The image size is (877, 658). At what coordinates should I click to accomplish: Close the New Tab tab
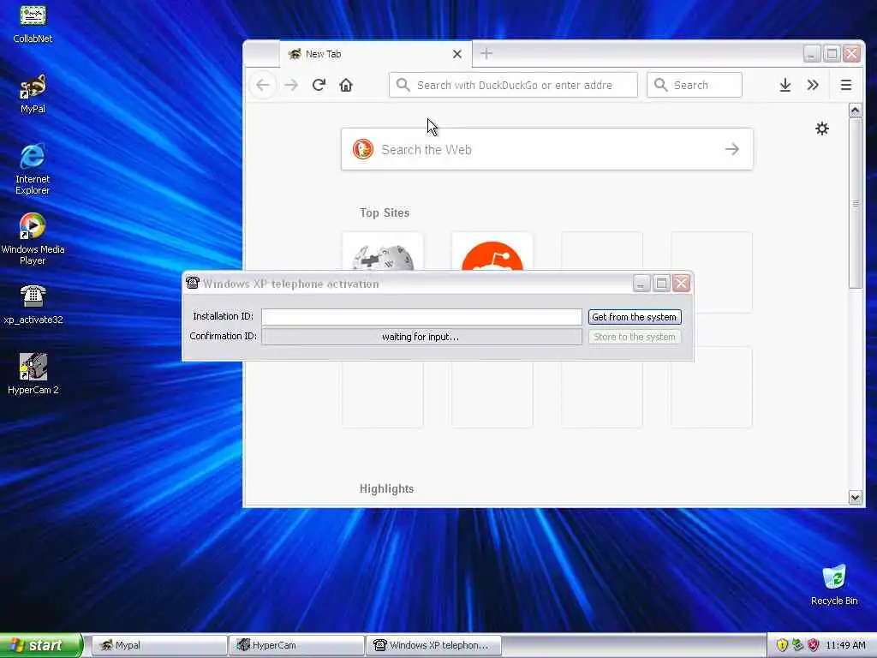457,54
